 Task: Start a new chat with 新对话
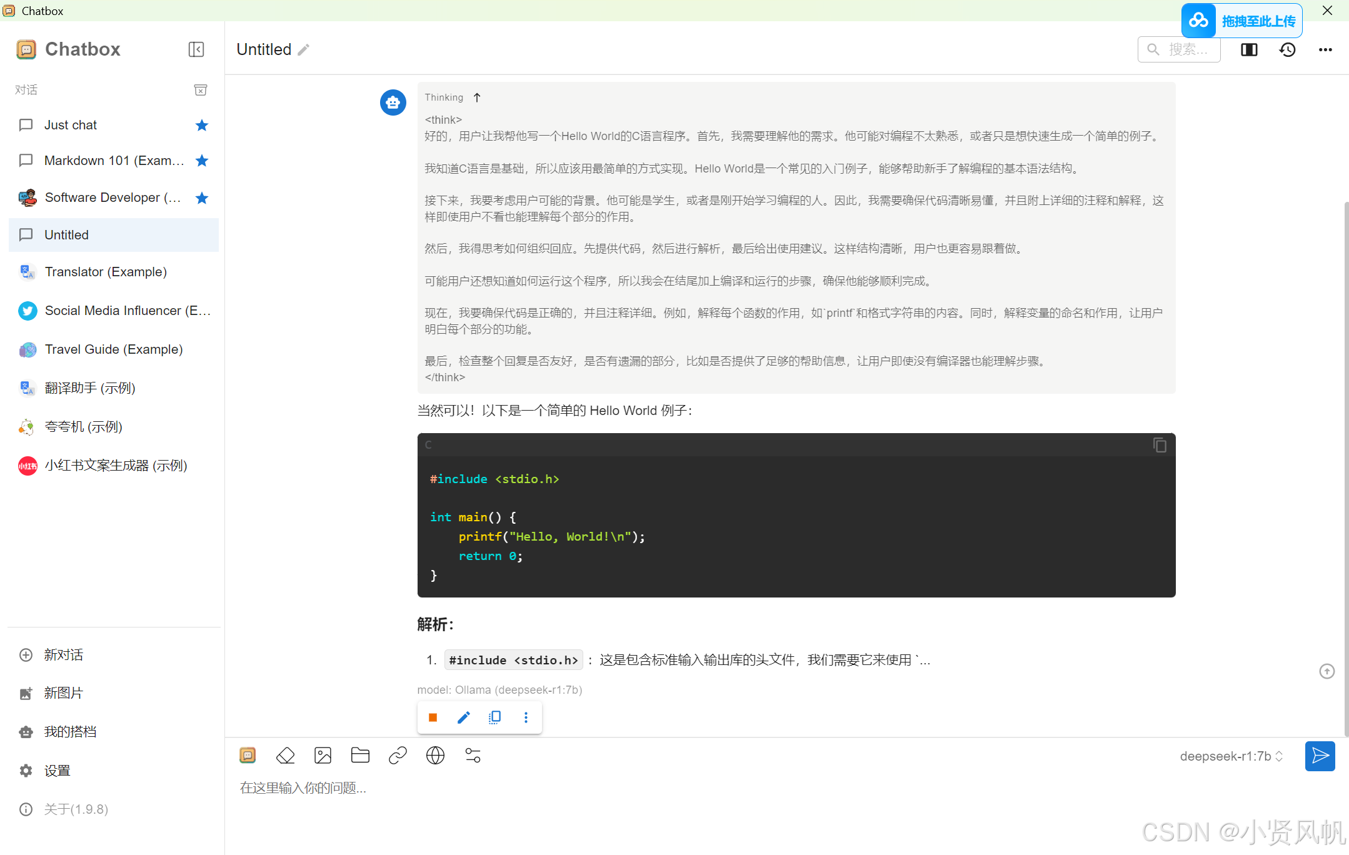[63, 654]
